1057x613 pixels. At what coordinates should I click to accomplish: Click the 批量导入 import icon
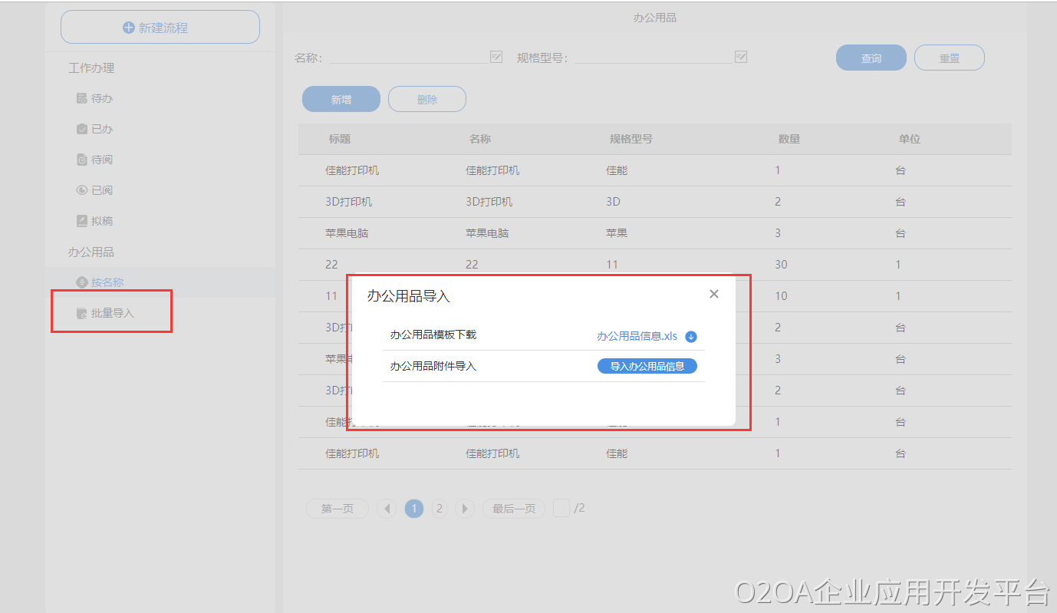[82, 313]
